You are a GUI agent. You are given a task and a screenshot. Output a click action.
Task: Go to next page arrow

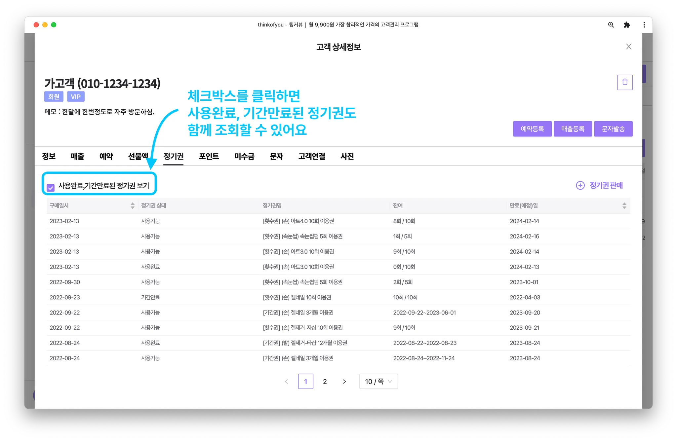(344, 382)
